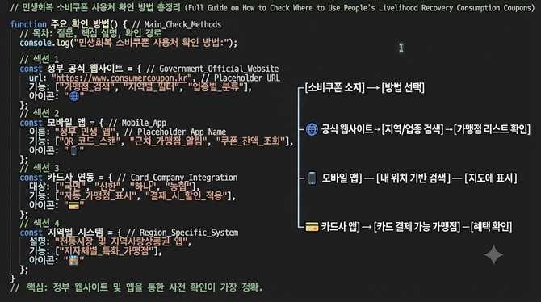Screen dimensions: 541x302
Task: Click the const 정부_공식_웹사이트 declaration
Action: pyautogui.click(x=71, y=69)
